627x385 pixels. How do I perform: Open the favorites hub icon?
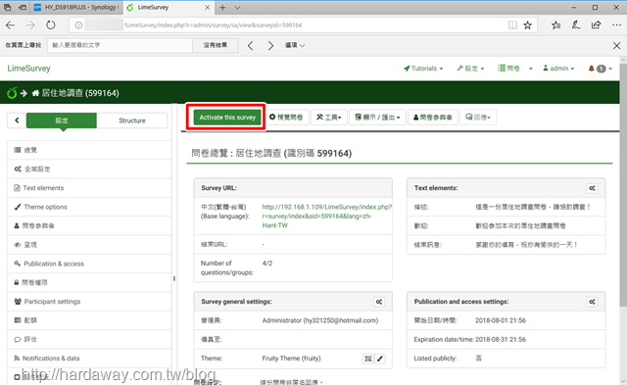tap(555, 25)
